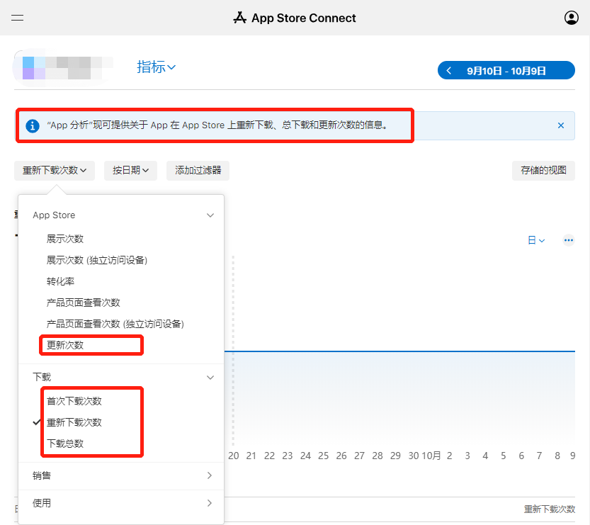Click the 重新下载次数 column header
This screenshot has width=590, height=525.
[550, 509]
